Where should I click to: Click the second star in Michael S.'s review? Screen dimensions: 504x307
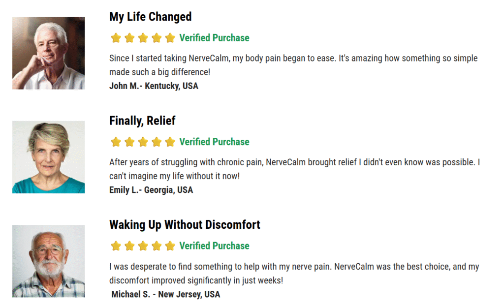pyautogui.click(x=129, y=246)
